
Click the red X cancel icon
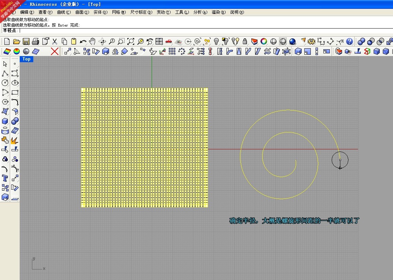pyautogui.click(x=54, y=51)
